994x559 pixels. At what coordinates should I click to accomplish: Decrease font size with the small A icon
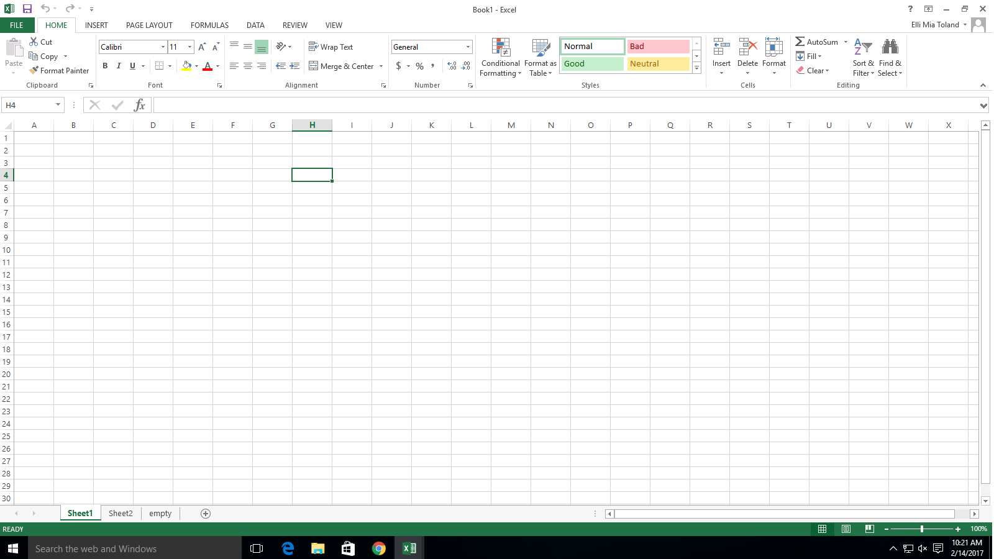(x=216, y=47)
